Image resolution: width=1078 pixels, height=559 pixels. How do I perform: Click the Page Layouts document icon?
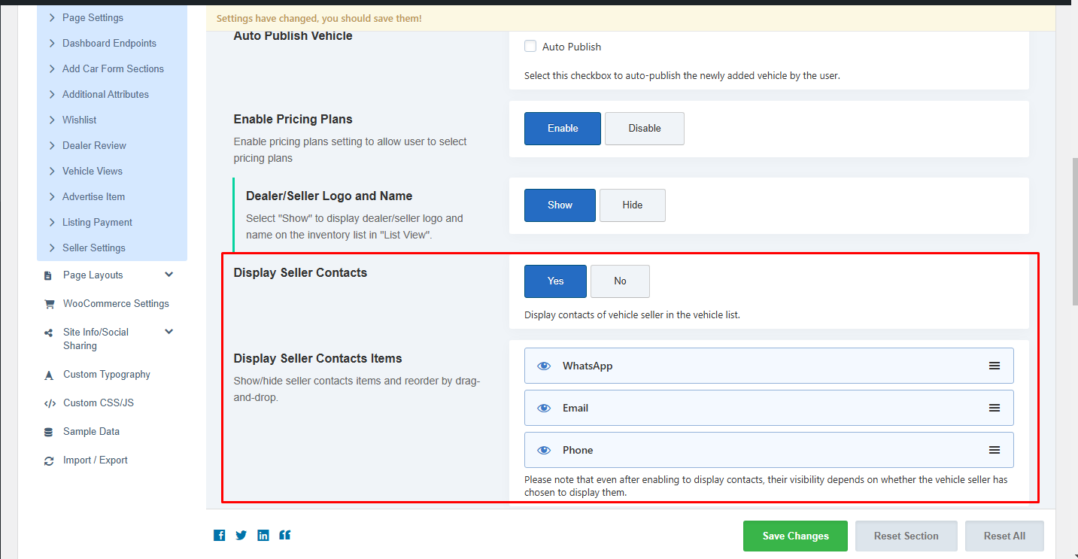(x=49, y=275)
